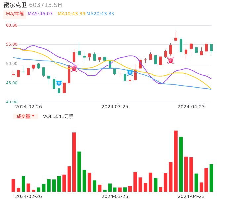The height and width of the screenshot is (201, 227).
Task: Click the last green candlestick on the right
Action: [x=211, y=48]
